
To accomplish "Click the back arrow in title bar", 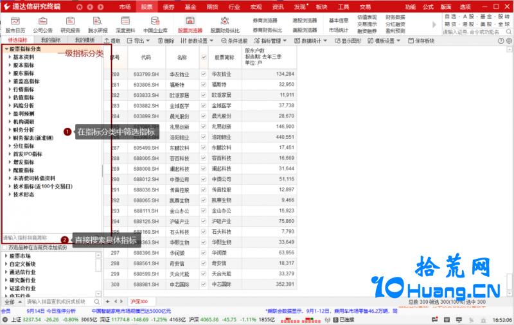I will [x=90, y=7].
